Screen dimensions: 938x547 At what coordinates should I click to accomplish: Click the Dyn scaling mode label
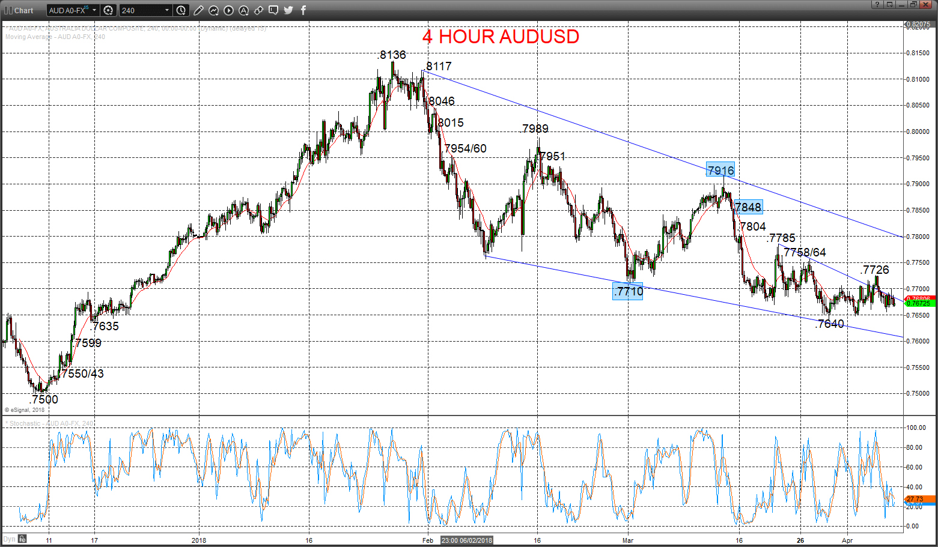9,539
